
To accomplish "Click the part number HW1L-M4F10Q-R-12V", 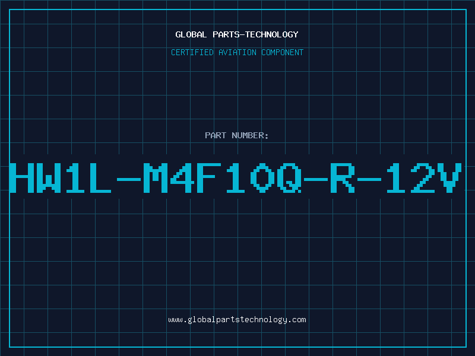I will 236,178.
